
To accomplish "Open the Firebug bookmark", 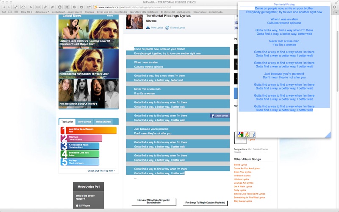I will [89, 12].
